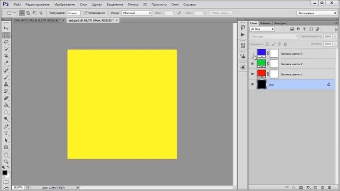
Task: Click the Растушевка feather input field
Action: point(74,13)
